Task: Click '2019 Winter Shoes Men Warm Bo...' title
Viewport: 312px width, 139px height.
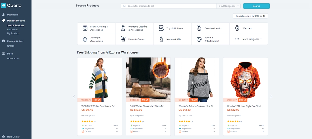Action: click(148, 106)
